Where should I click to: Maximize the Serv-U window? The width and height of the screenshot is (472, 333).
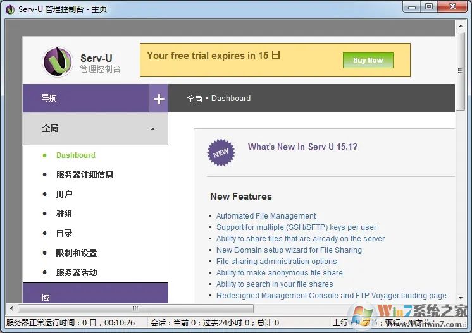(x=429, y=7)
